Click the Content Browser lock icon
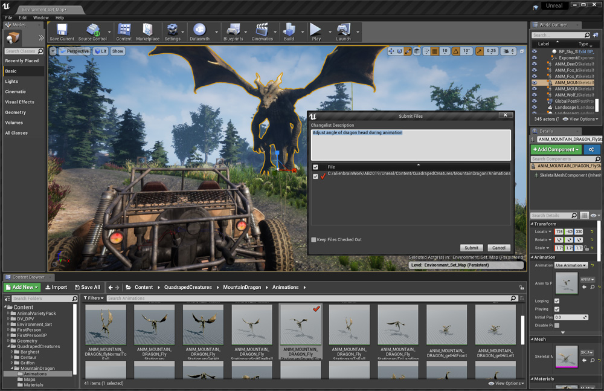 coord(521,287)
